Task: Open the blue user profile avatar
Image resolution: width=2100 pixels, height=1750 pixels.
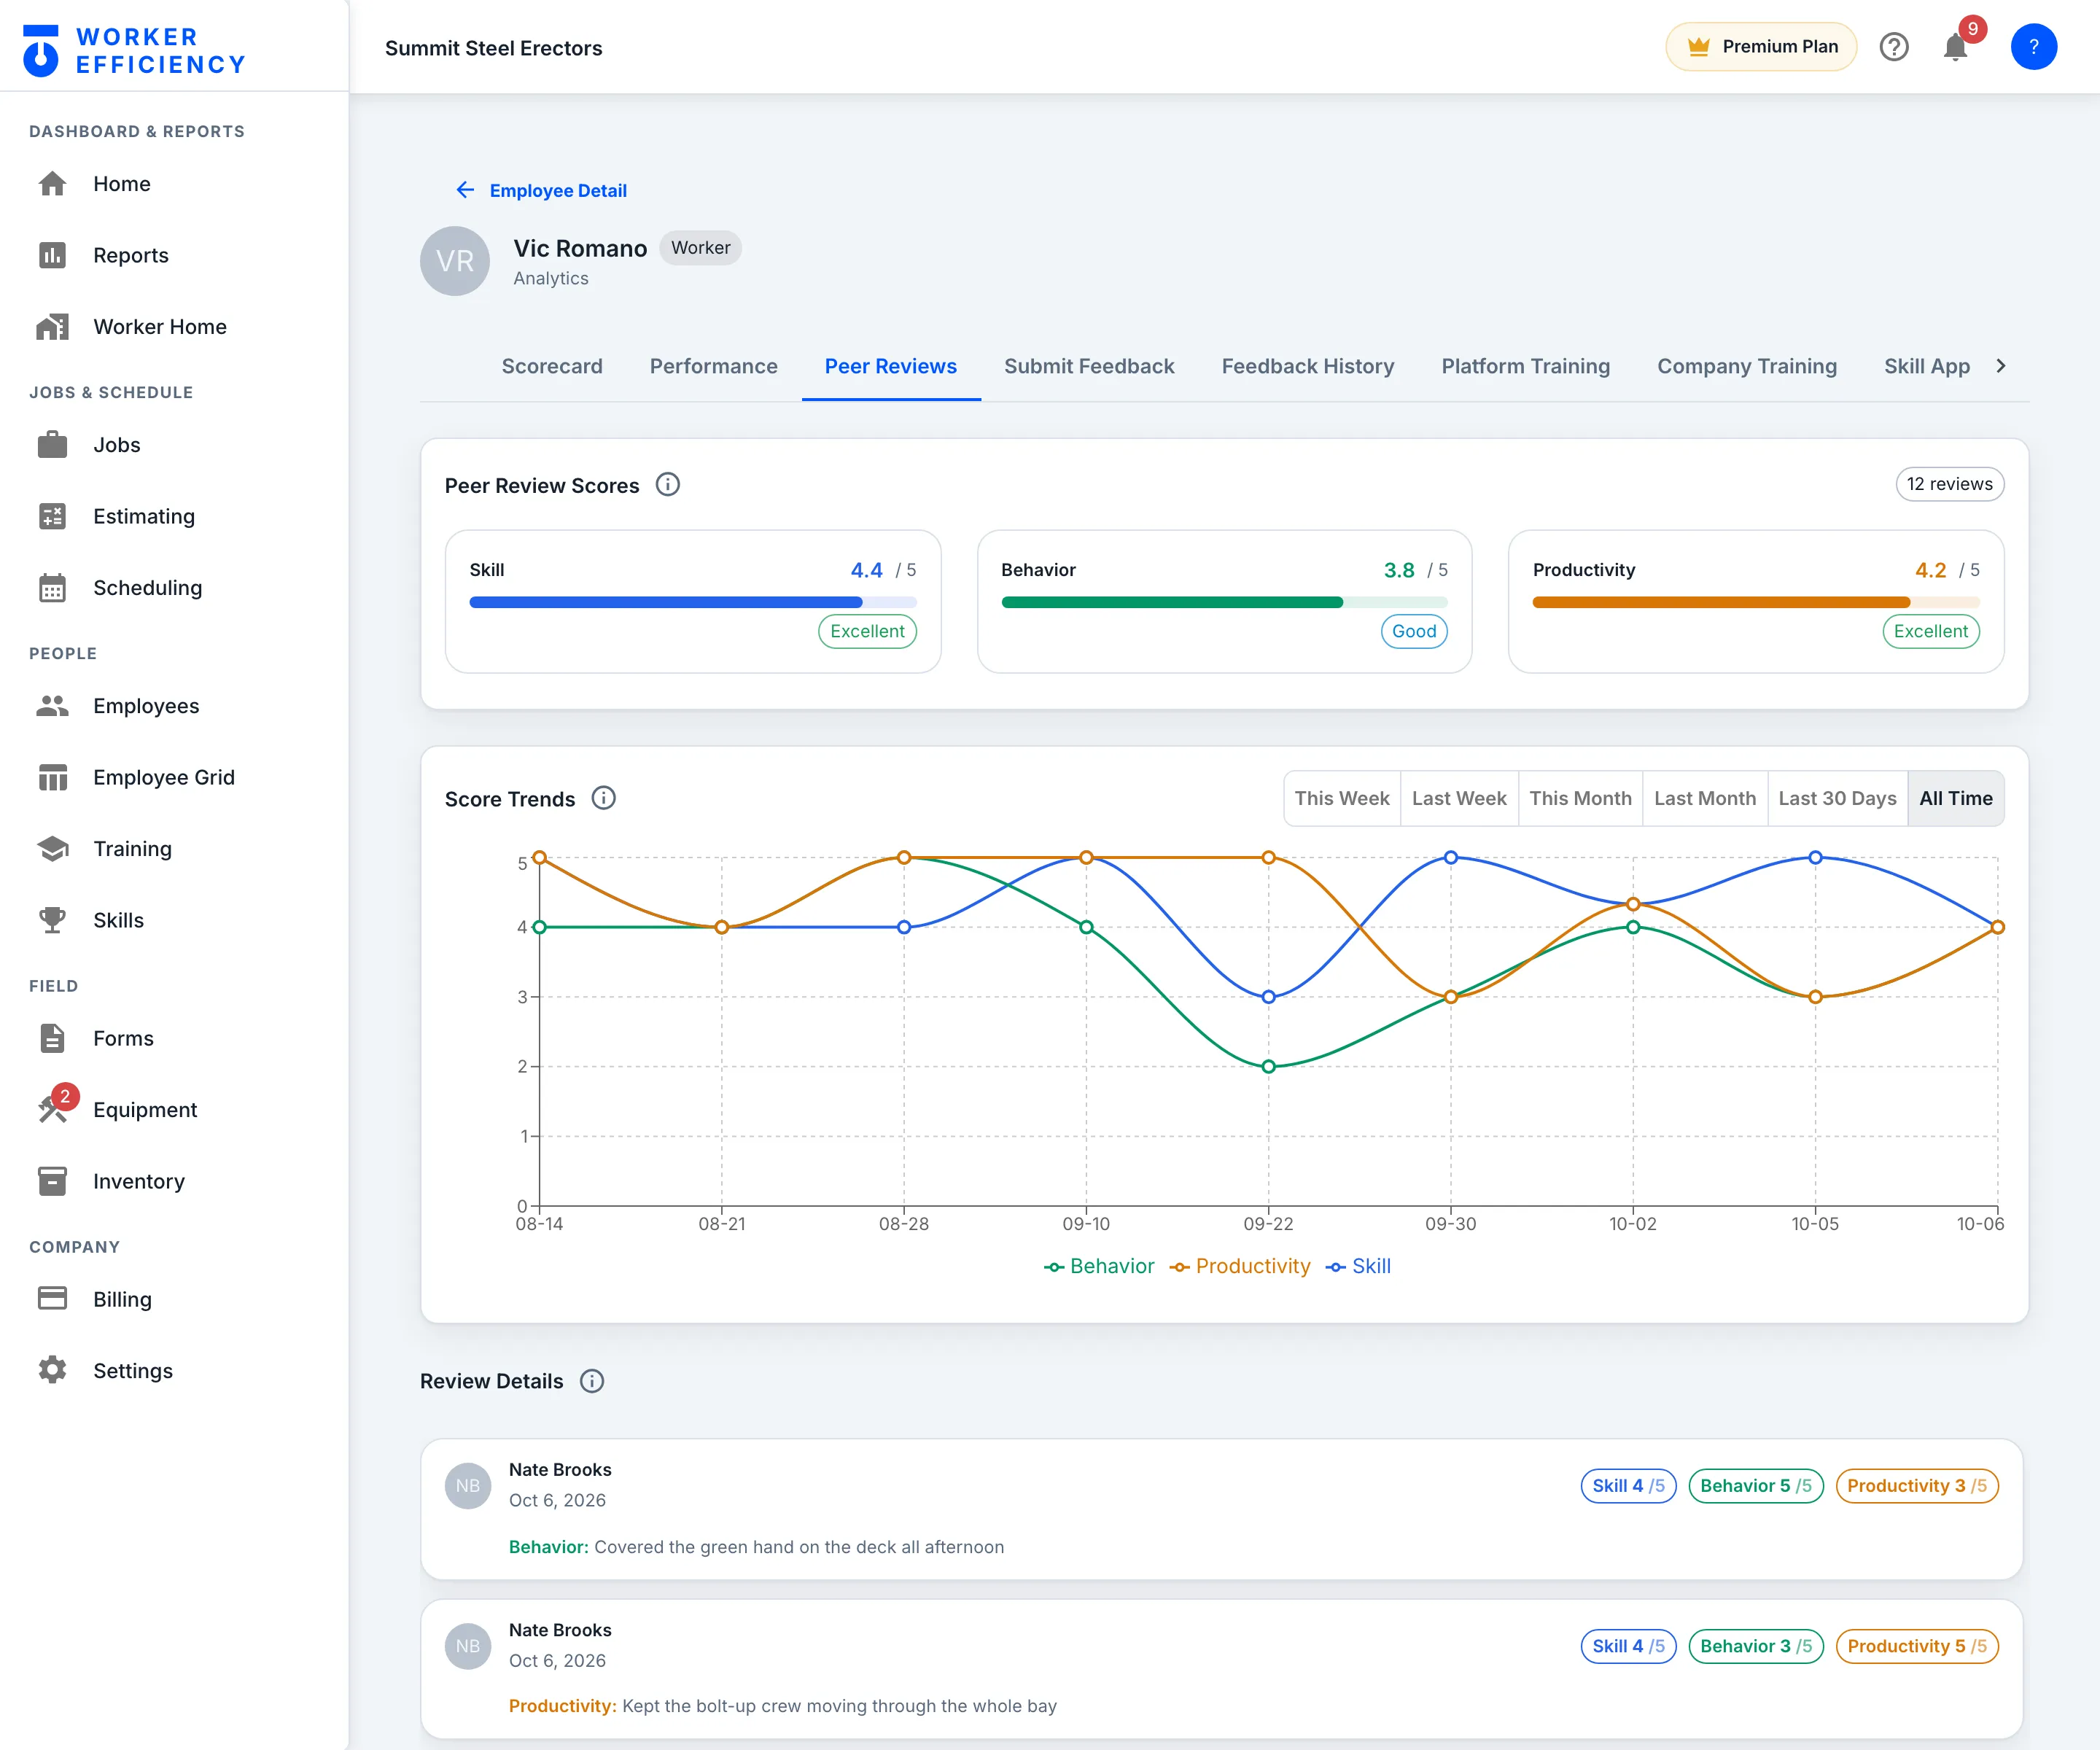Action: pos(2034,47)
